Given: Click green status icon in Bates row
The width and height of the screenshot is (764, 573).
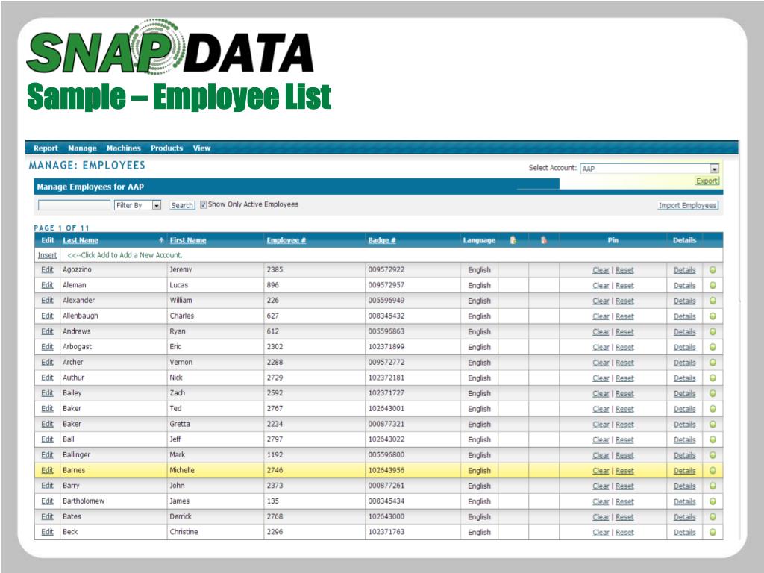Looking at the screenshot, I should (713, 517).
